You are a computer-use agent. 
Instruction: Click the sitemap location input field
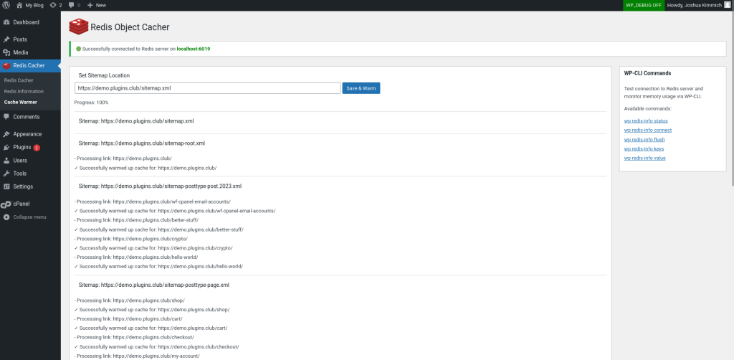click(207, 88)
